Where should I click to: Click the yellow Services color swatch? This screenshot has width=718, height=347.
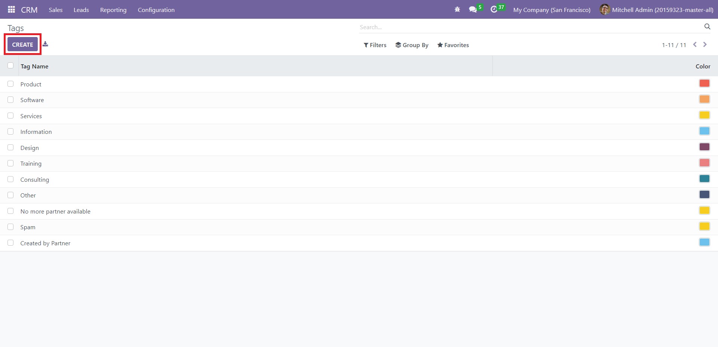(705, 115)
